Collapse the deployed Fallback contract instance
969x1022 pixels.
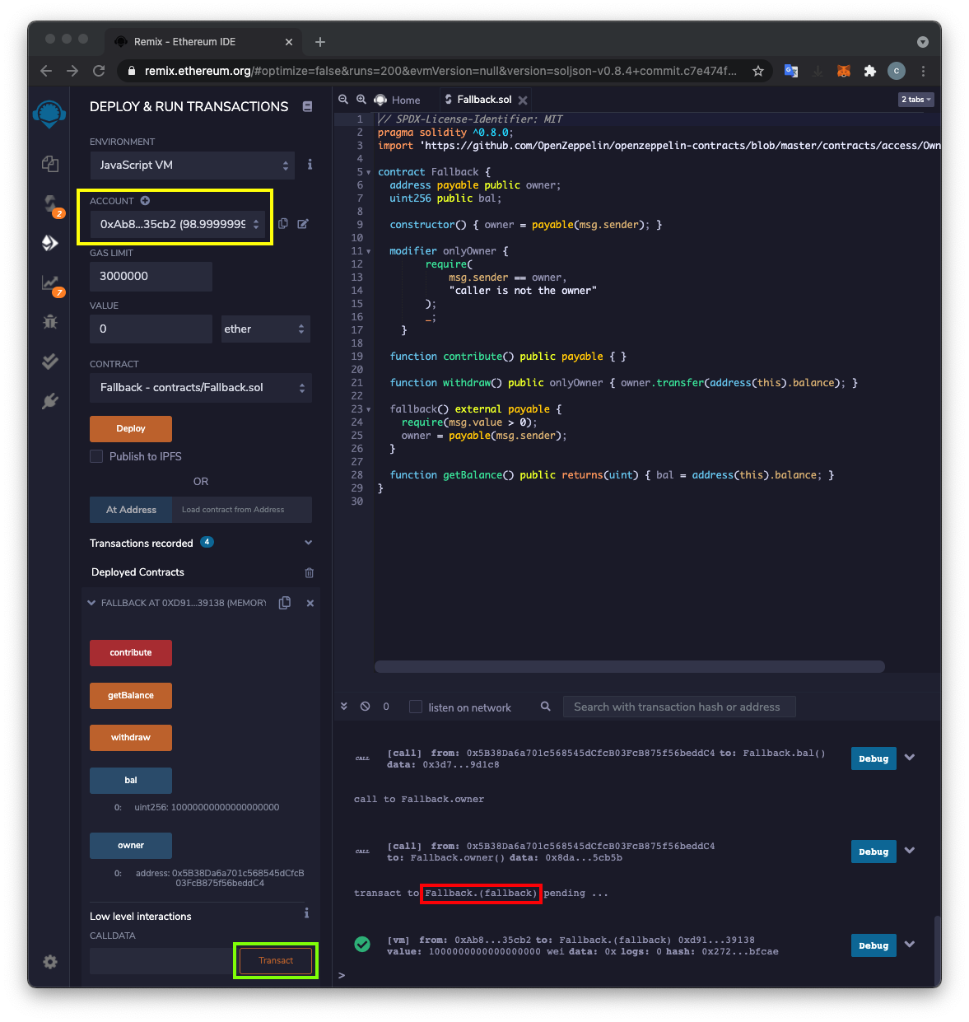[91, 603]
